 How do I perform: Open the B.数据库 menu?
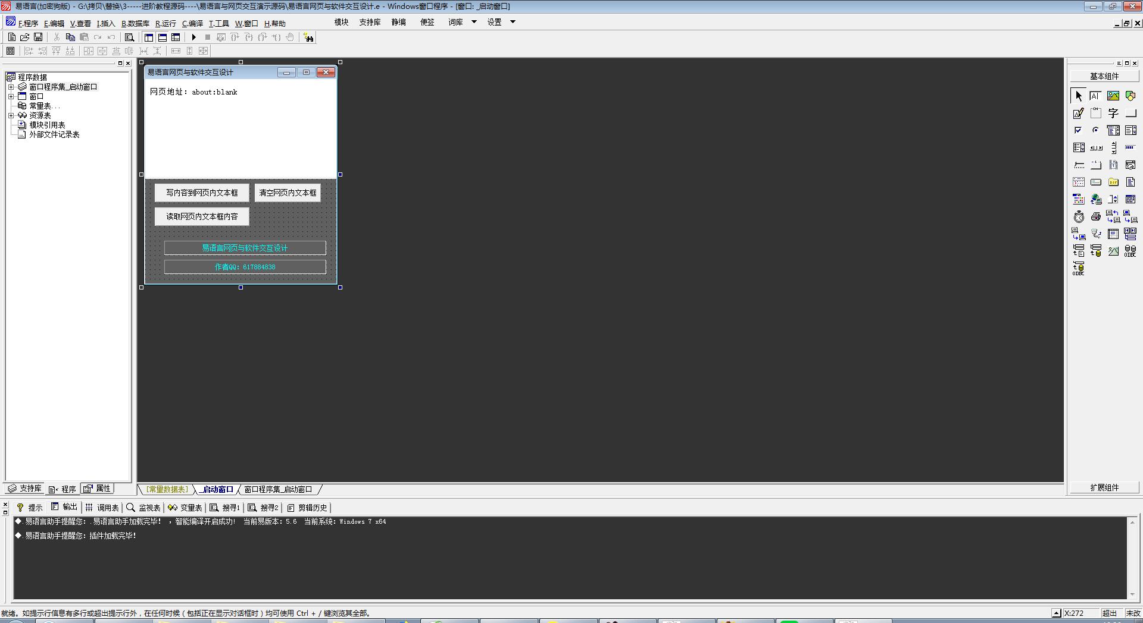(135, 24)
